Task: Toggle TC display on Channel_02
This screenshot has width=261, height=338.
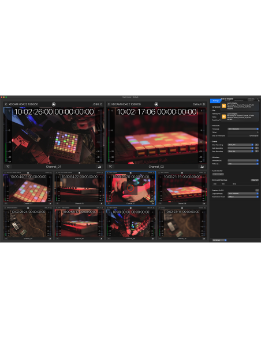Action: (x=110, y=167)
